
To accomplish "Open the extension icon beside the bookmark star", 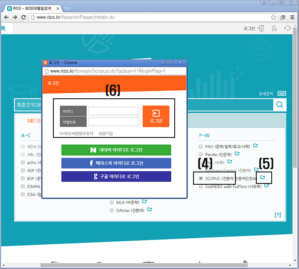I will pos(283,17).
